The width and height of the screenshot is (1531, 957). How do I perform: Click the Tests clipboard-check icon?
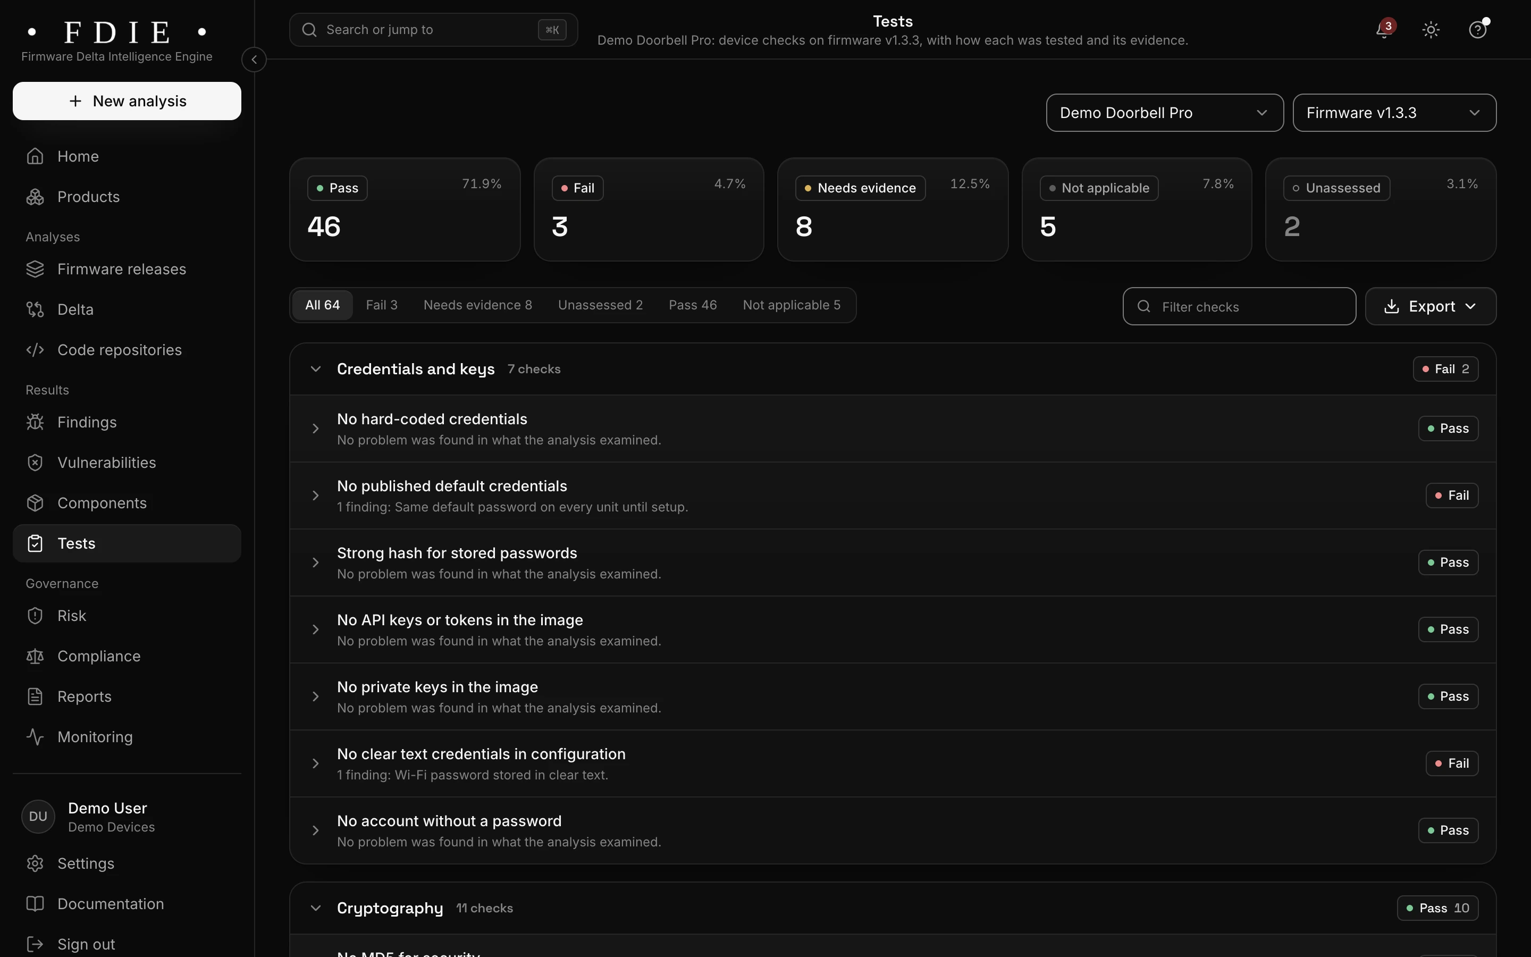(x=35, y=544)
